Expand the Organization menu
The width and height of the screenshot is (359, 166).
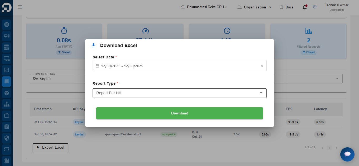coord(254,7)
